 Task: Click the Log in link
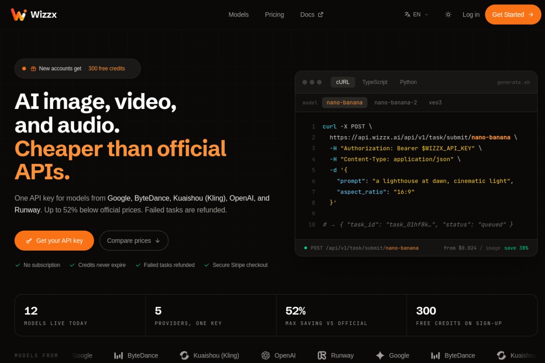471,14
